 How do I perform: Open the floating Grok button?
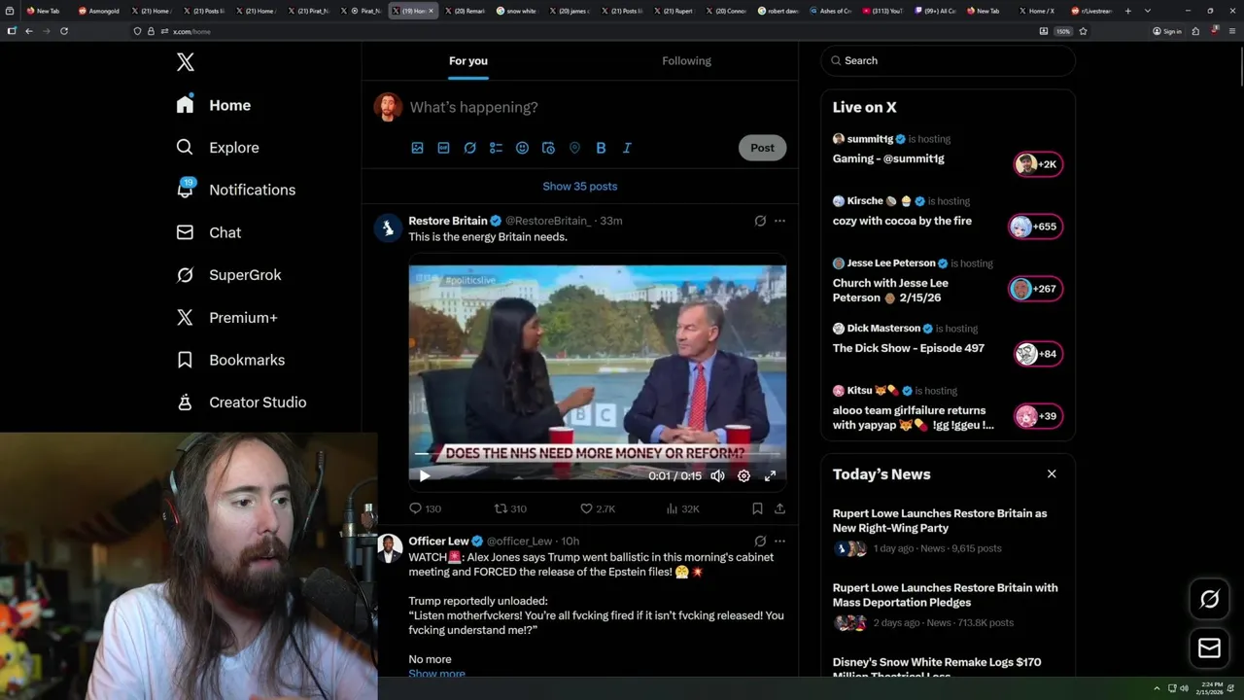point(1210,600)
